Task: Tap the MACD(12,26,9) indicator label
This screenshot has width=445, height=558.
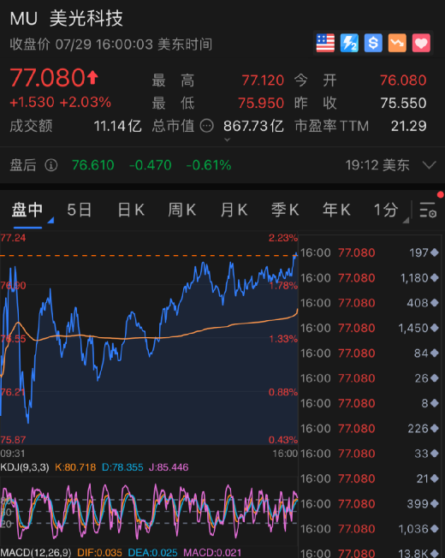Action: [x=36, y=553]
